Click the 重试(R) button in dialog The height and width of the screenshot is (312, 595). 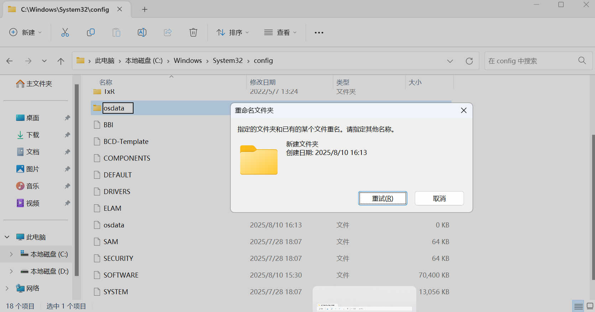[382, 198]
